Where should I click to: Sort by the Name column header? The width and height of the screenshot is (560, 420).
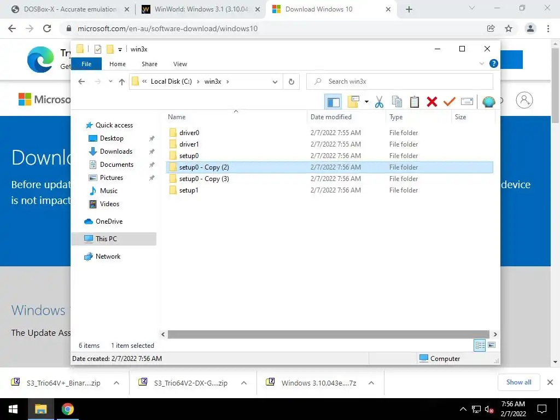pyautogui.click(x=177, y=117)
